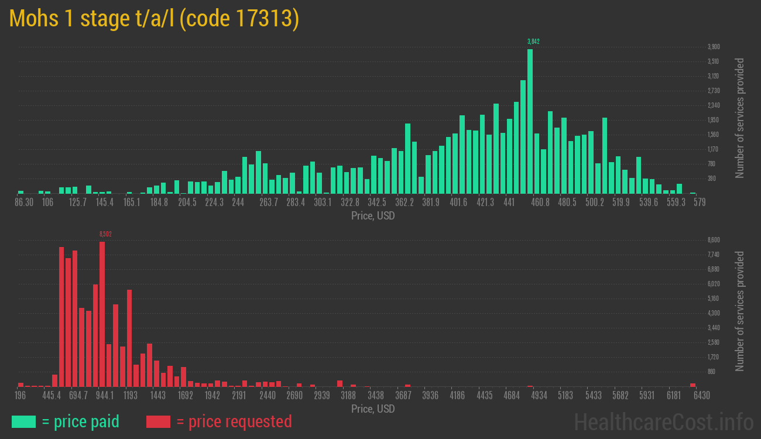Click the 8,600 y-axis tick label
Image resolution: width=761 pixels, height=439 pixels.
[713, 240]
